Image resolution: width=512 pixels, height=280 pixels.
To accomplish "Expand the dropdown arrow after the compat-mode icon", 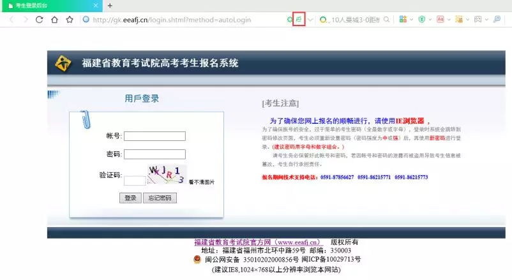I will [310, 20].
